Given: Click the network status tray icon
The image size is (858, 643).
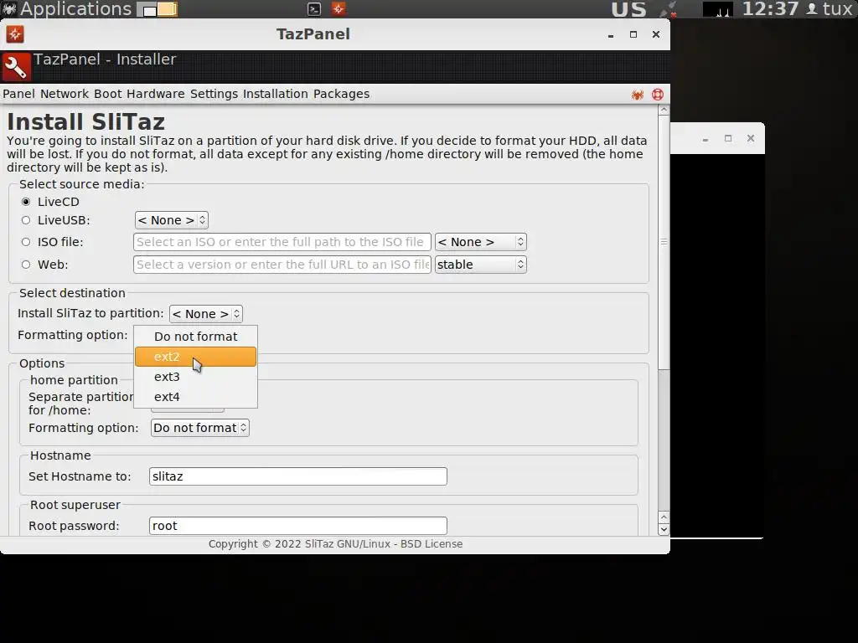Looking at the screenshot, I should (668, 8).
